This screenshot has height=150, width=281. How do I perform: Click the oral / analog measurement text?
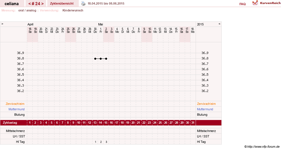pyautogui.click(x=27, y=10)
